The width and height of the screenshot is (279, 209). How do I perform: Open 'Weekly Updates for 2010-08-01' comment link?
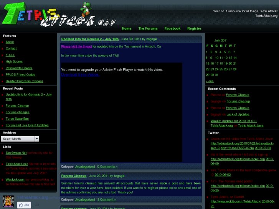click(233, 123)
